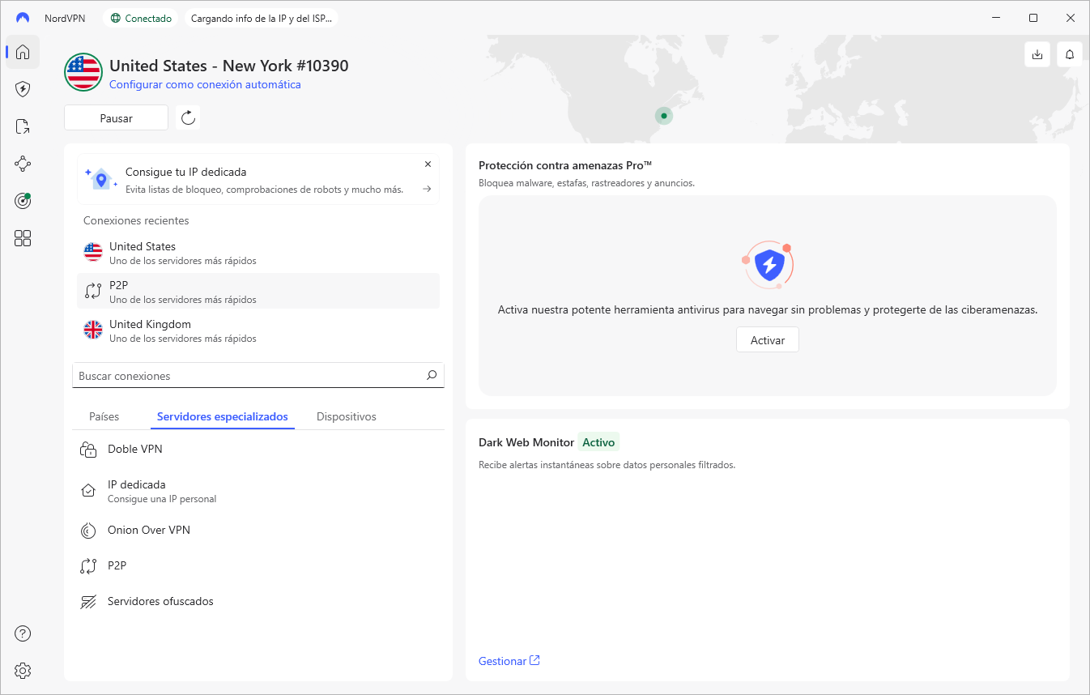Open the help question mark icon
The height and width of the screenshot is (695, 1090).
(x=22, y=633)
